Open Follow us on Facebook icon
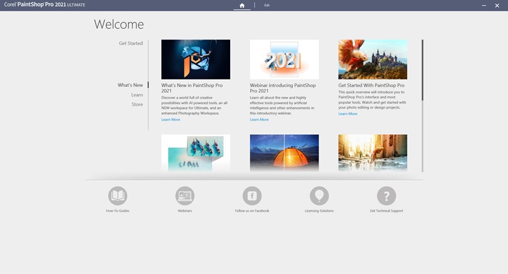Viewport: 508px width, 274px height. pyautogui.click(x=252, y=196)
